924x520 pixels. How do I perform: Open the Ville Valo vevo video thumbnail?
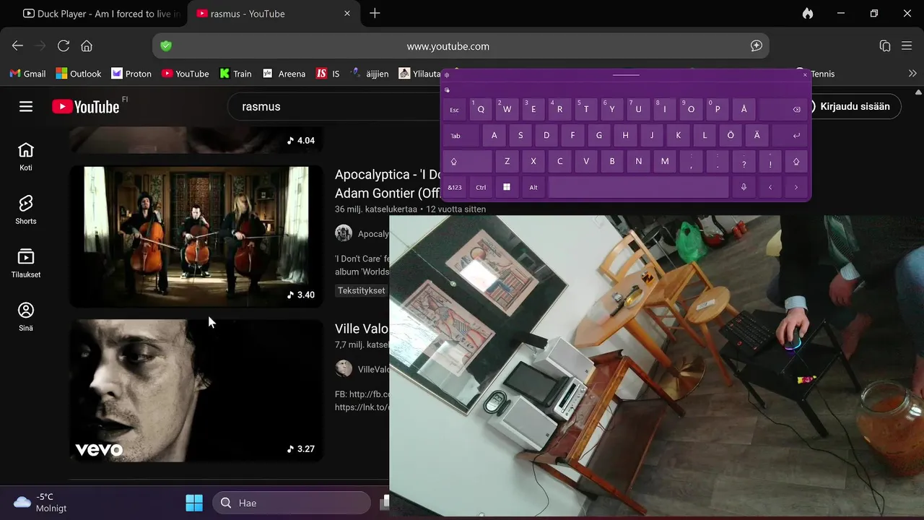[196, 391]
